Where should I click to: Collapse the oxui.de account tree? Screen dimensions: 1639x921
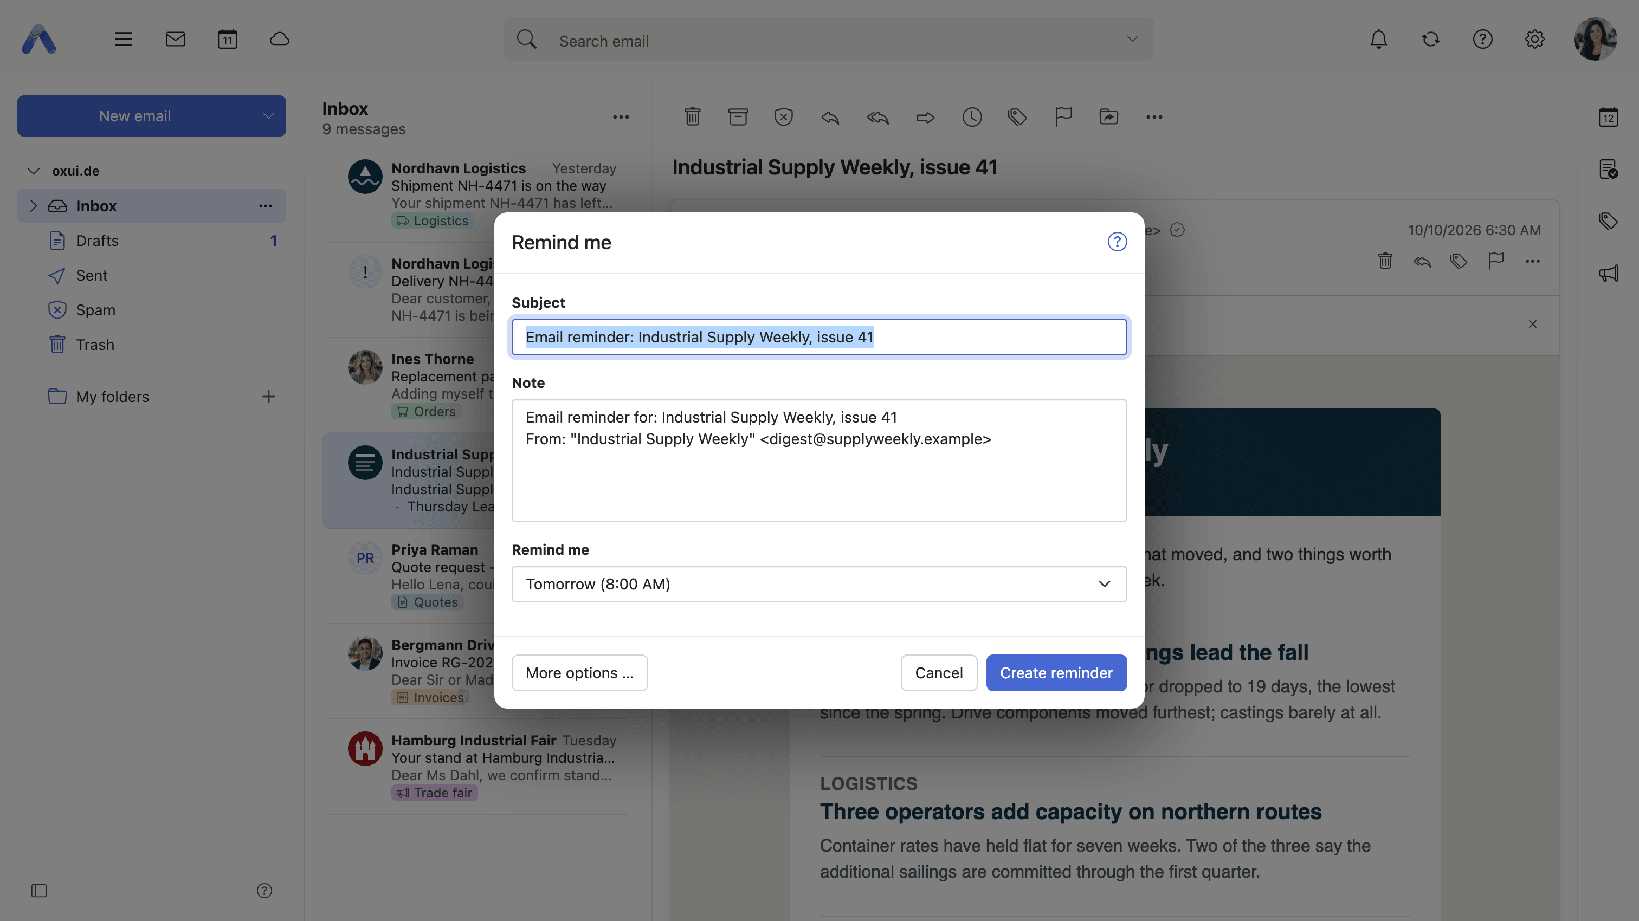tap(34, 171)
